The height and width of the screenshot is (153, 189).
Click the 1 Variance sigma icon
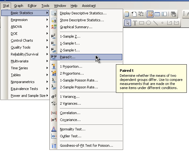[x=54, y=97]
